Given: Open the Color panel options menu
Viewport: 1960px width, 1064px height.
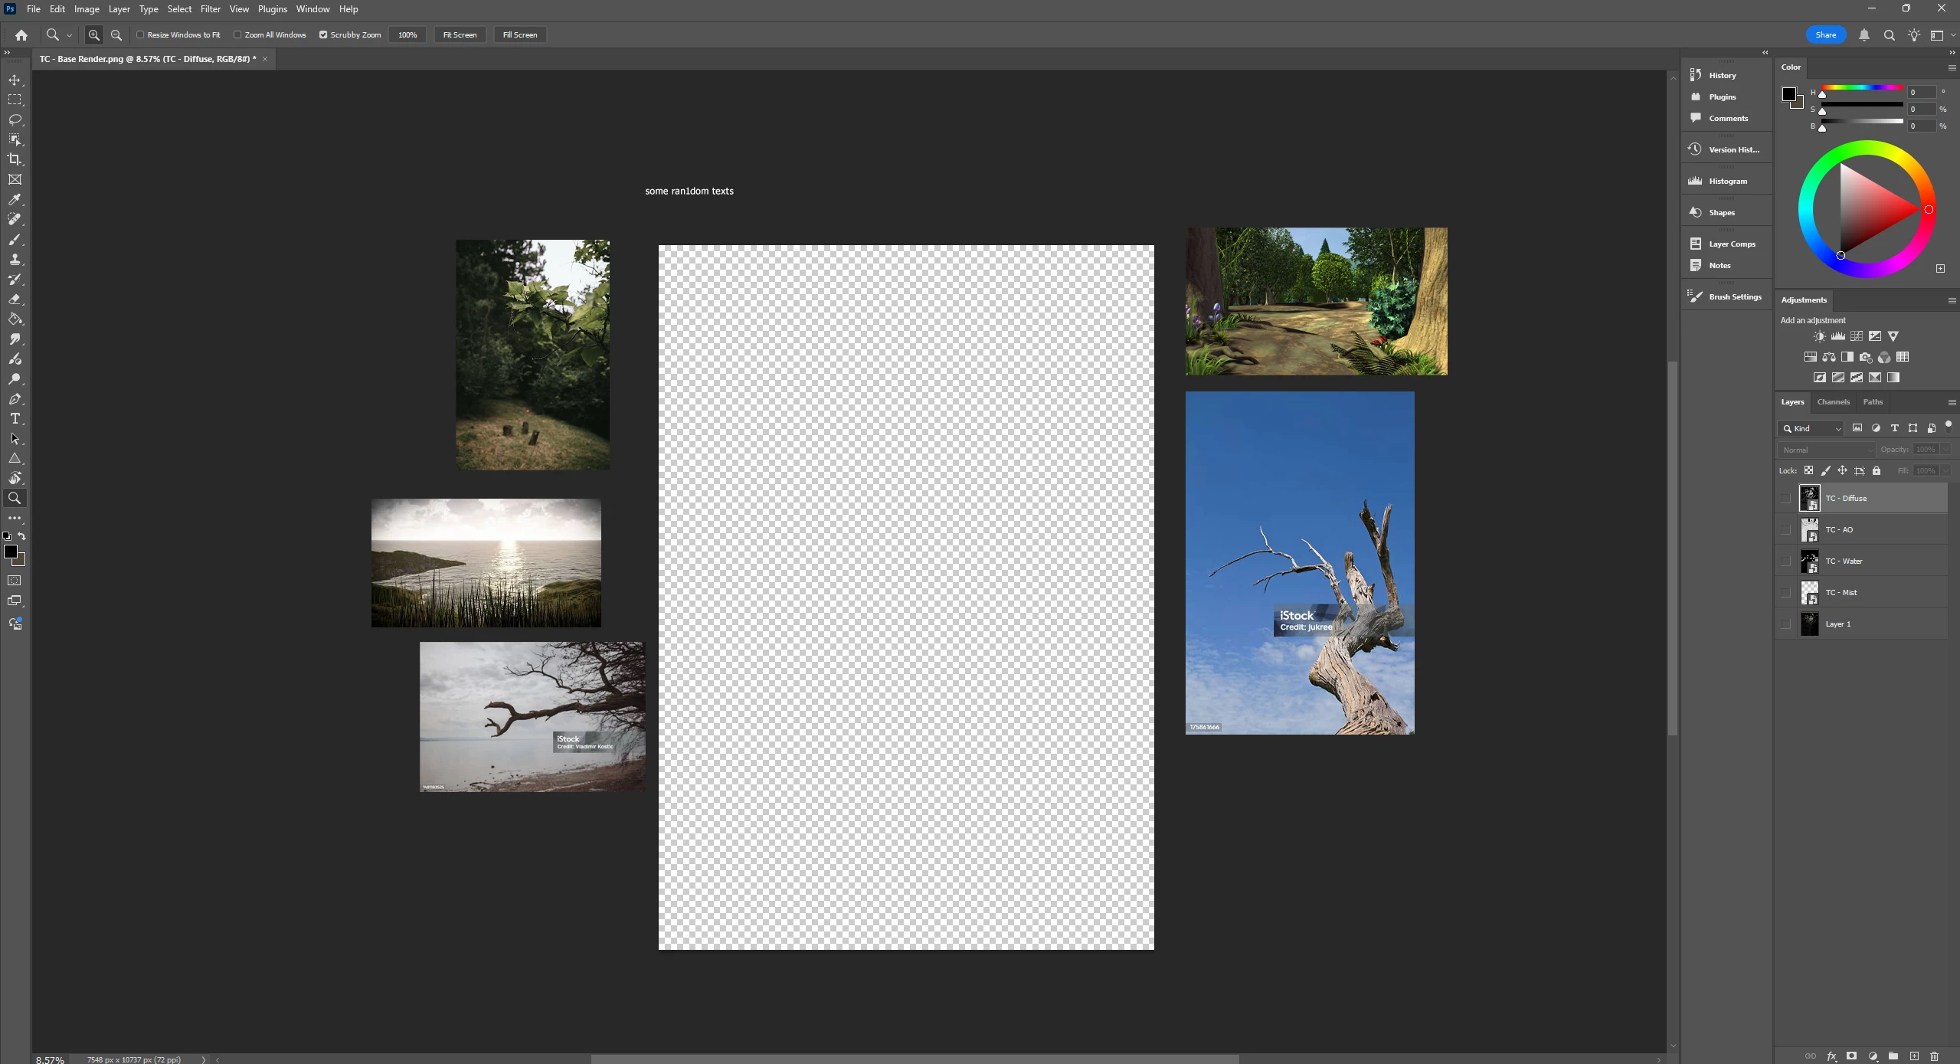Looking at the screenshot, I should pos(1951,67).
